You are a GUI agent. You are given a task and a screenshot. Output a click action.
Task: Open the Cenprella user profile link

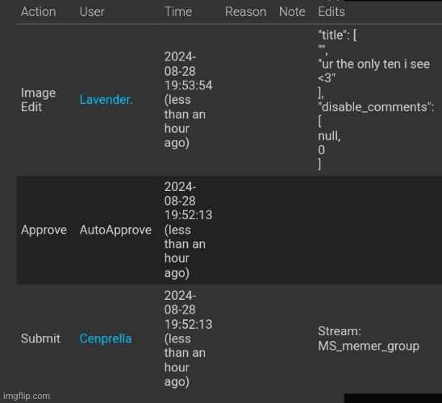[106, 339]
